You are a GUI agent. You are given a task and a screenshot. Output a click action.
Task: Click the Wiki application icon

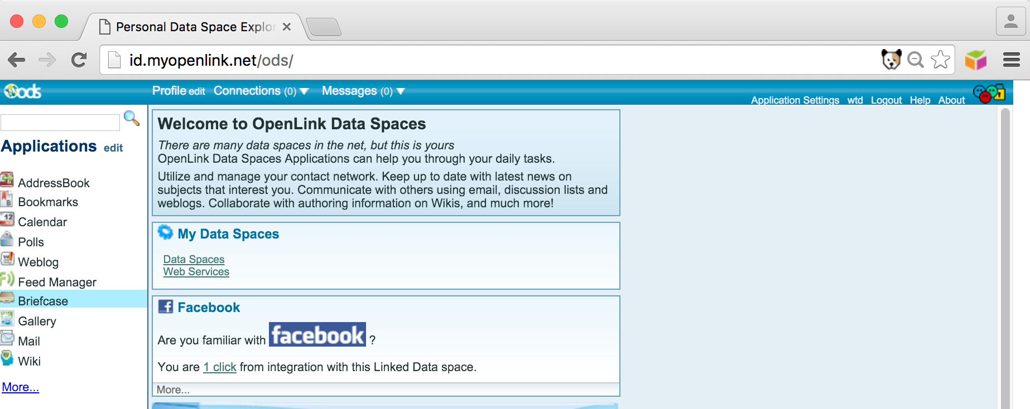[x=7, y=358]
